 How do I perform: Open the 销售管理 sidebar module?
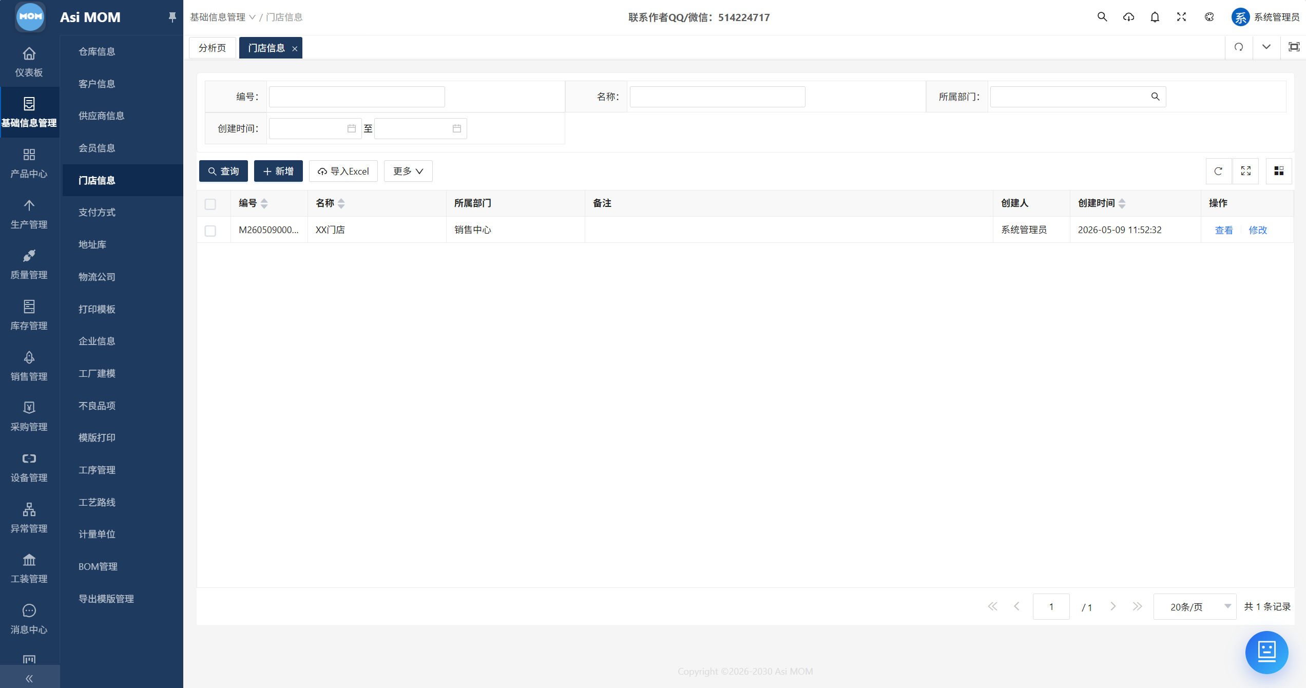click(x=29, y=366)
